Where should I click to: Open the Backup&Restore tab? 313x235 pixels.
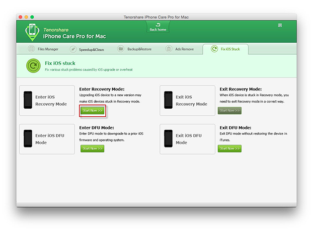[x=134, y=49]
